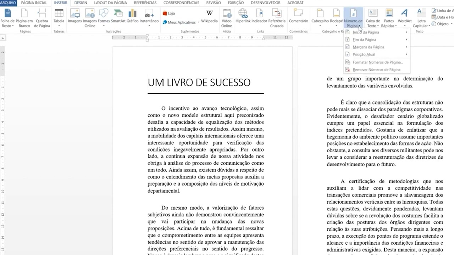The height and width of the screenshot is (255, 454).
Task: Switch to the PÁGINA INICIAL tab
Action: point(34,3)
